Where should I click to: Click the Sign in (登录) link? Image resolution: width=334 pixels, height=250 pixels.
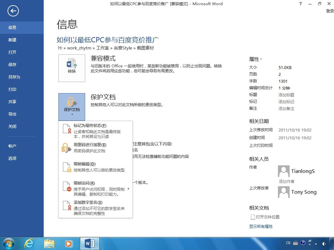[x=330, y=11]
